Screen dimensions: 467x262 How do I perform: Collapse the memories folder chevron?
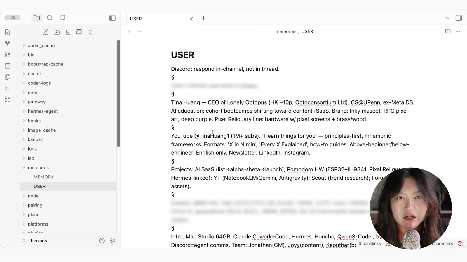click(x=24, y=168)
